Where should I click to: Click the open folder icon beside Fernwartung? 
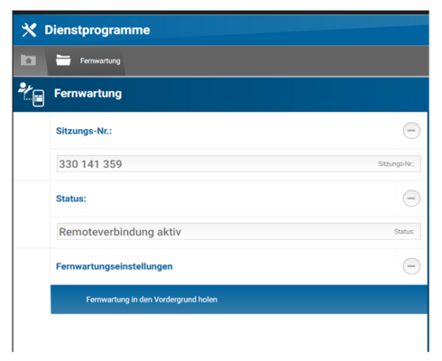(x=63, y=60)
